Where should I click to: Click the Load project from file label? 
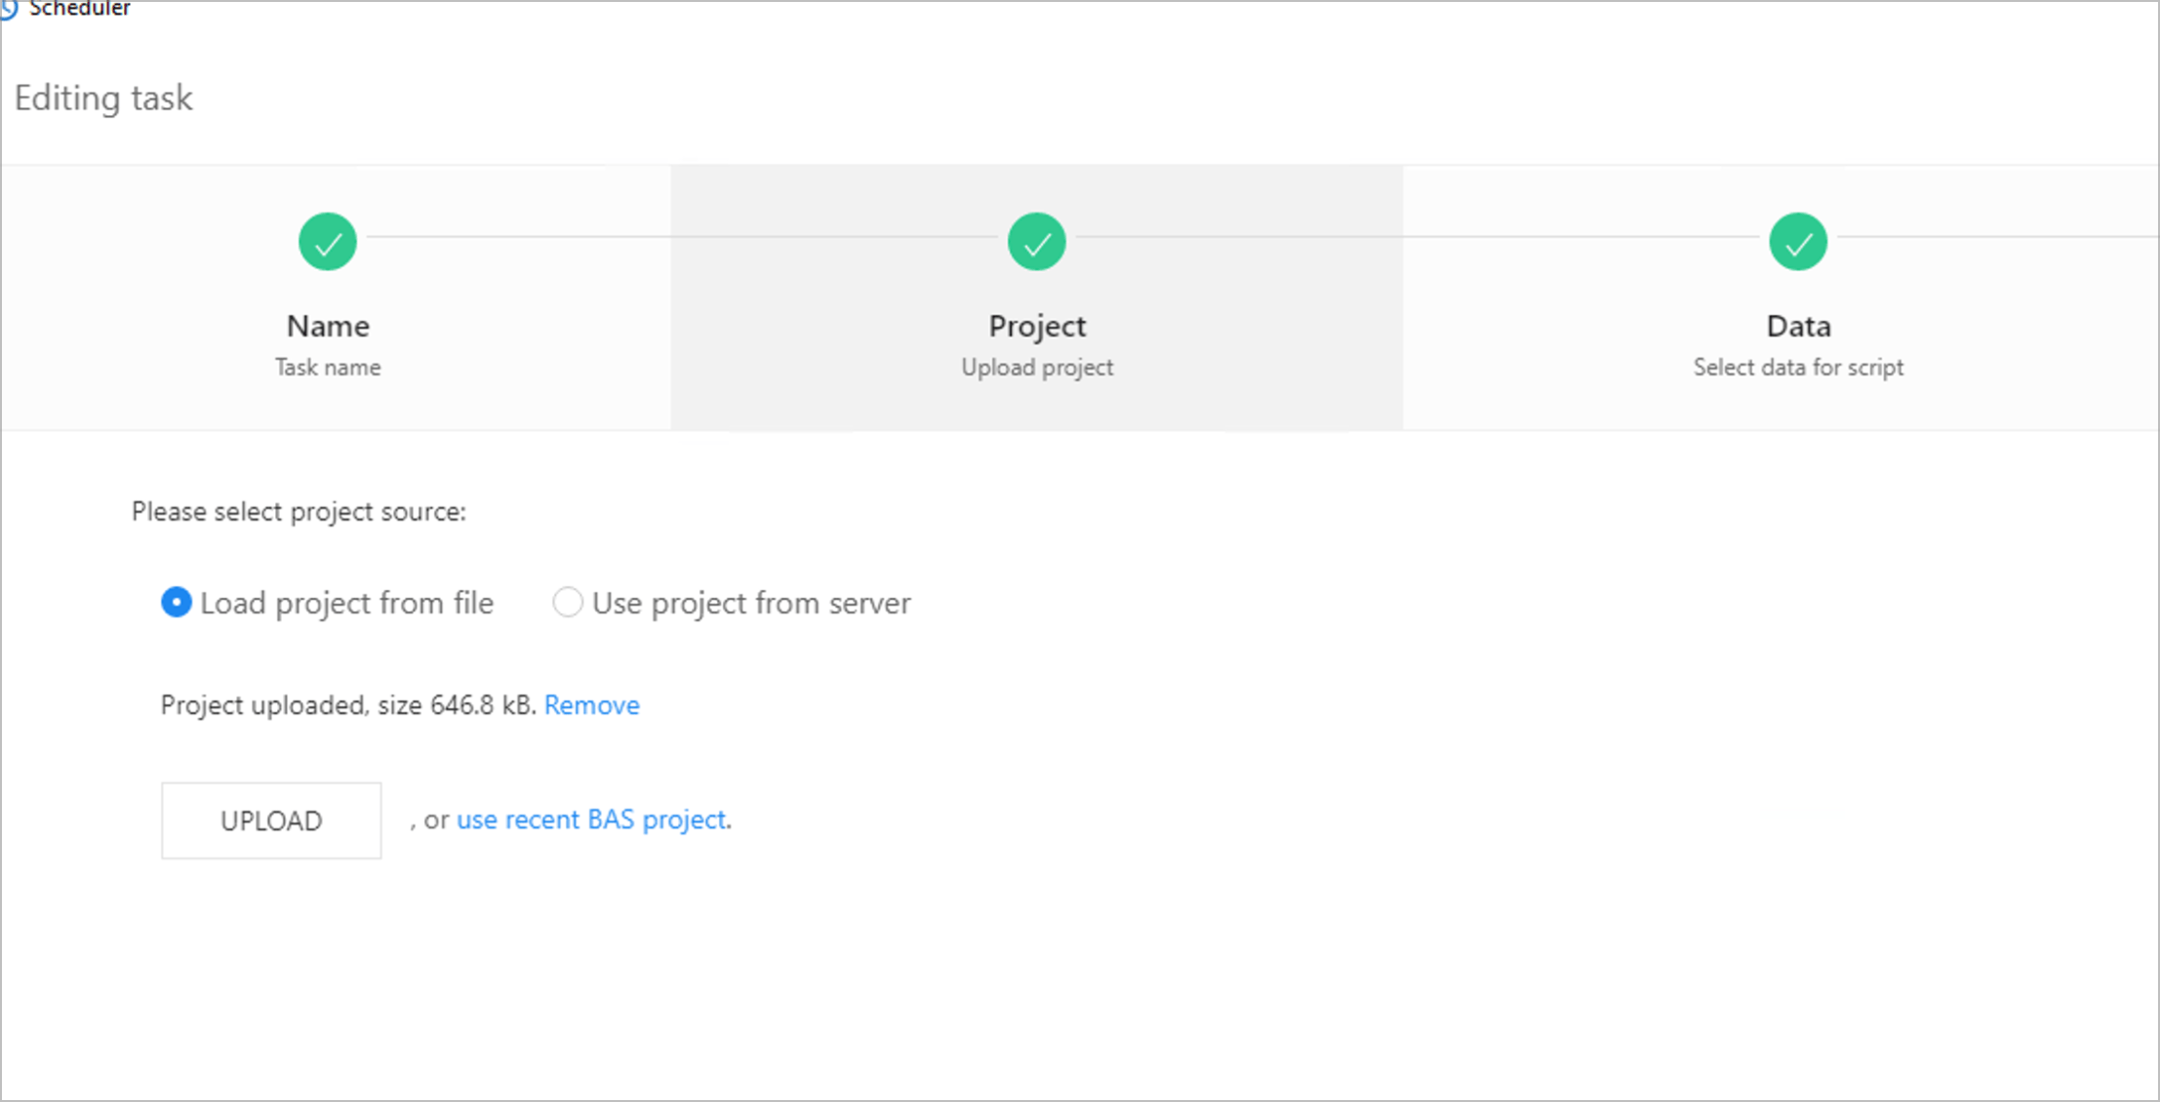pos(346,604)
